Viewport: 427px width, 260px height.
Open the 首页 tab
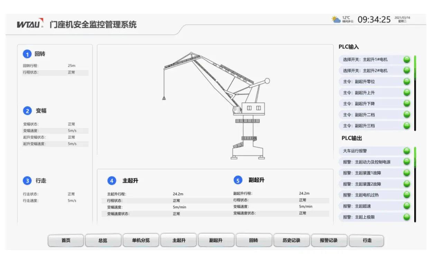[x=66, y=240]
